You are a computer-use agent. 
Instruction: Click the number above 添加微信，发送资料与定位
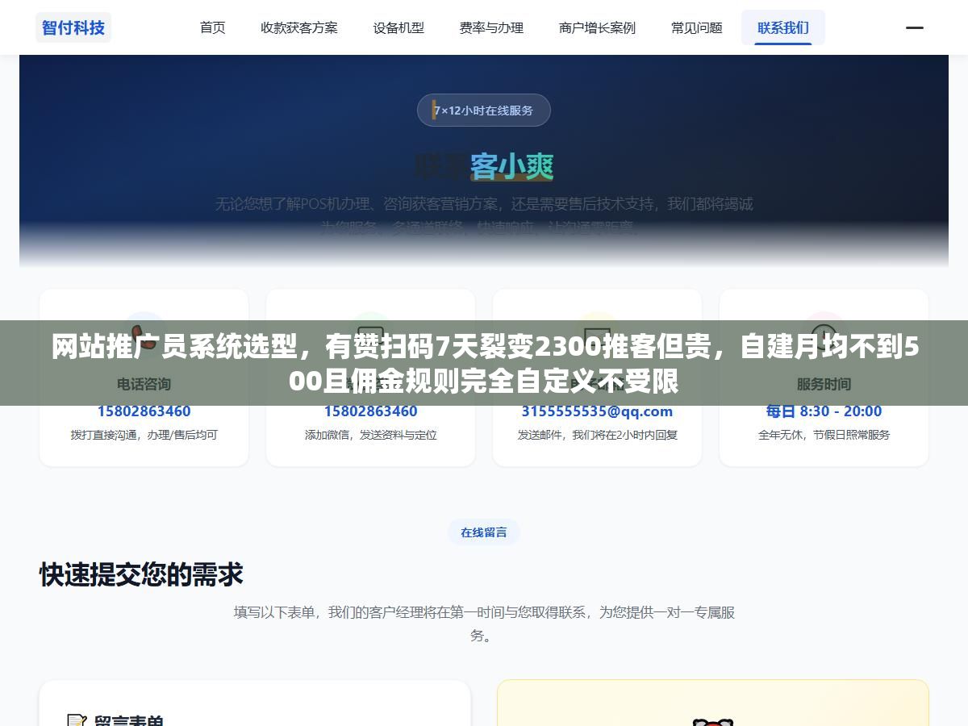(x=370, y=411)
